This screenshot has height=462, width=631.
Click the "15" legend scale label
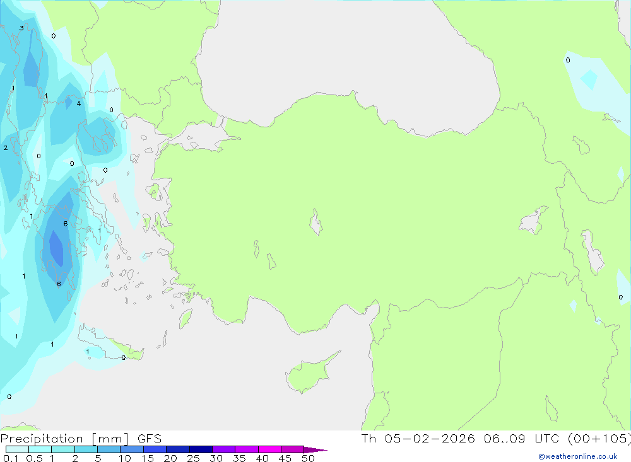pos(148,458)
